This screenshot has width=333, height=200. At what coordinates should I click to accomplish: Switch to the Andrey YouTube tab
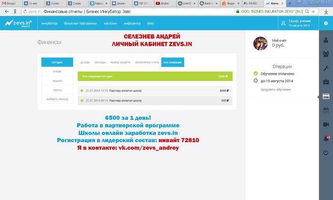(165, 3)
